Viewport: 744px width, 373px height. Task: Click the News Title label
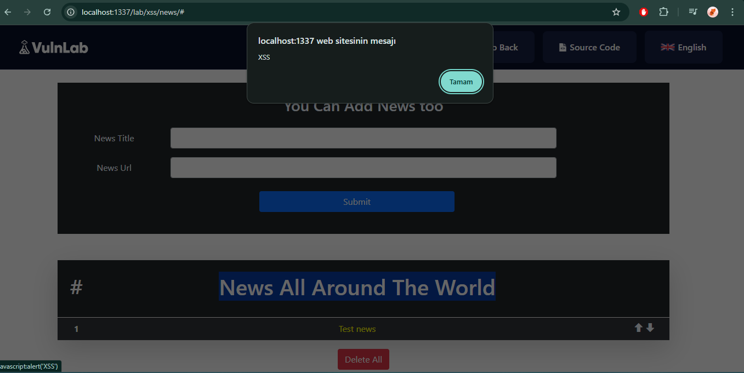click(x=114, y=138)
